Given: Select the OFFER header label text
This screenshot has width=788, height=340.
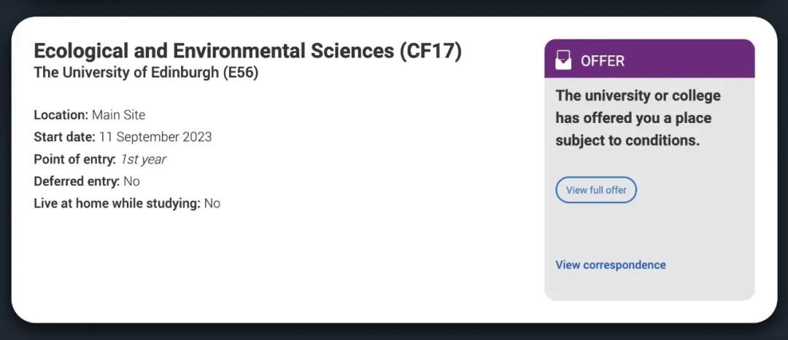Looking at the screenshot, I should 603,61.
